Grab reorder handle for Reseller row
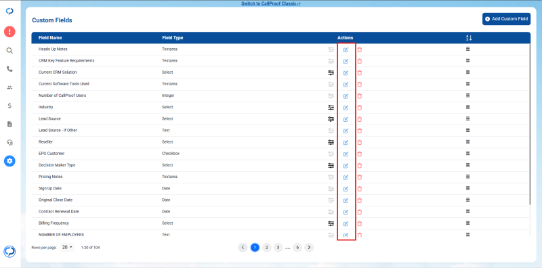Screen dimensions: 542x268 (467, 141)
